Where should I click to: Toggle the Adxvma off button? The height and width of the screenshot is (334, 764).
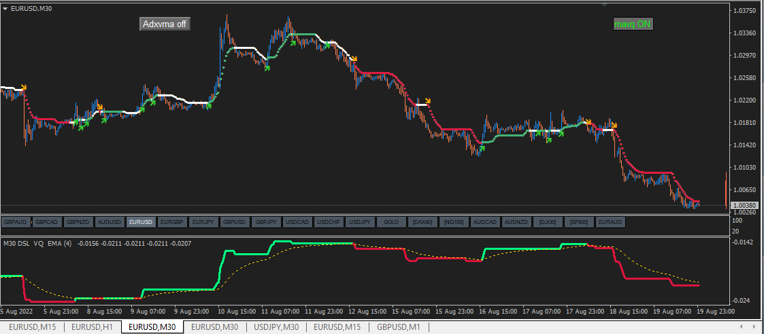coord(165,24)
